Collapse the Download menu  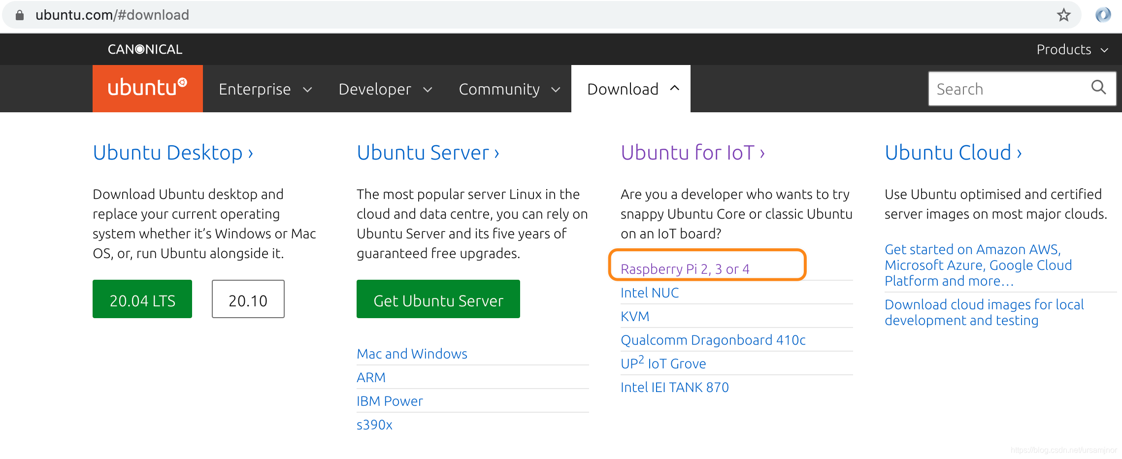[631, 89]
